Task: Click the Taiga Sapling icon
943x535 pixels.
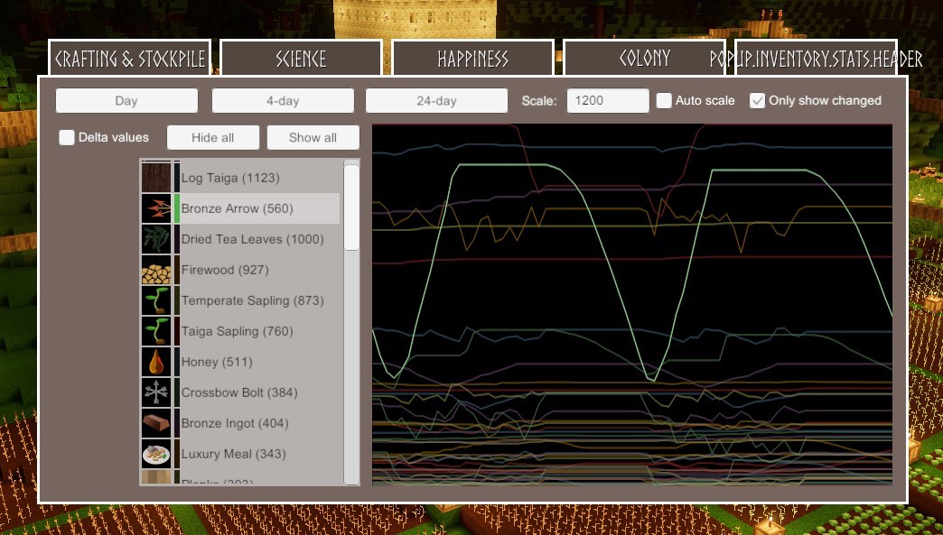Action: pos(156,331)
